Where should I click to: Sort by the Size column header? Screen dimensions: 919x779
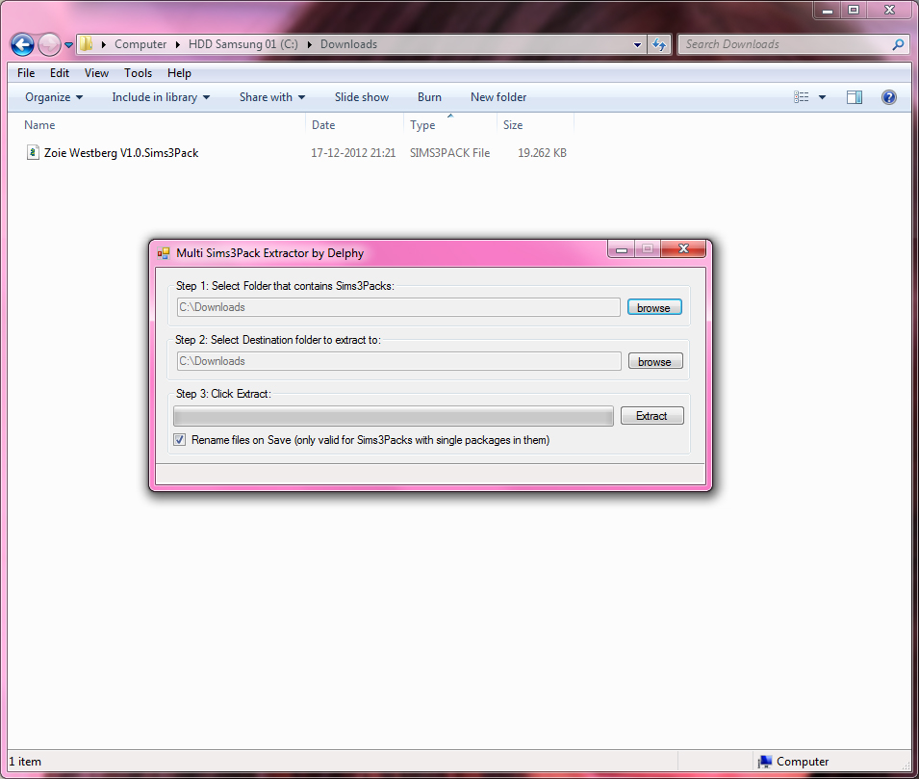[x=512, y=125]
